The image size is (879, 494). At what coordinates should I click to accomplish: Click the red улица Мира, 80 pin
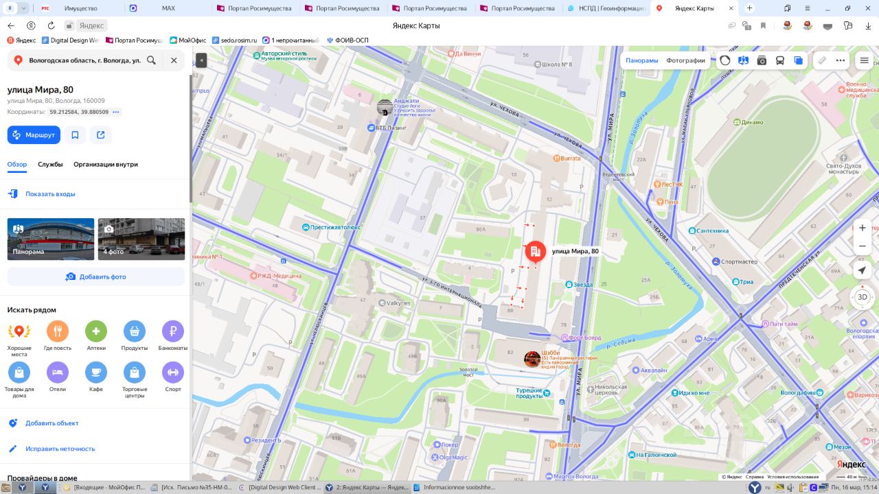(x=536, y=252)
